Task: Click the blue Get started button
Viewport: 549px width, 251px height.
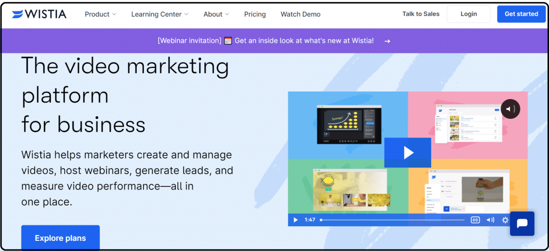Action: point(521,14)
